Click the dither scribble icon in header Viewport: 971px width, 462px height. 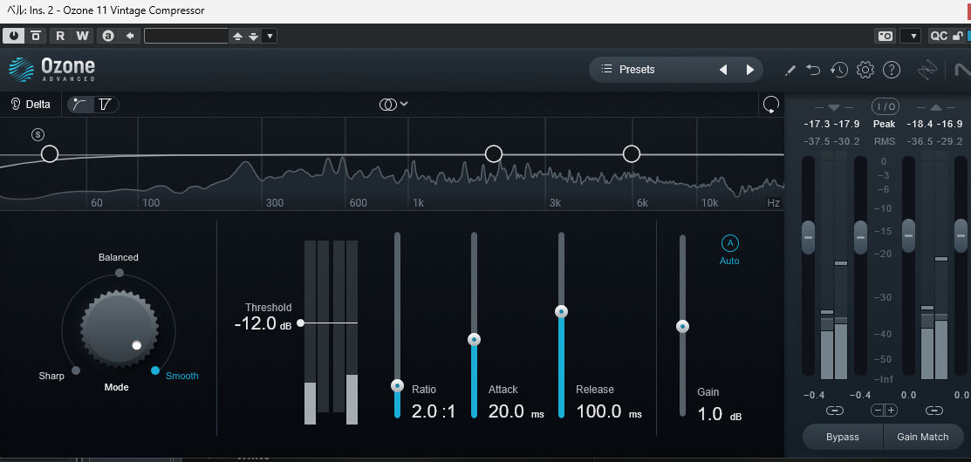[927, 70]
